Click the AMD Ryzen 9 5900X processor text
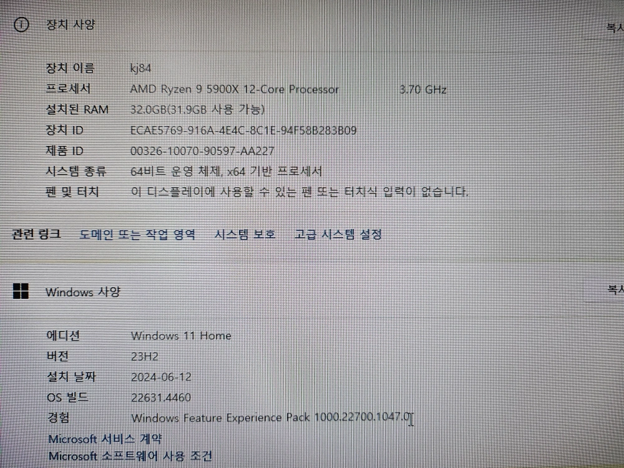Viewport: 624px width, 468px height. coord(234,89)
